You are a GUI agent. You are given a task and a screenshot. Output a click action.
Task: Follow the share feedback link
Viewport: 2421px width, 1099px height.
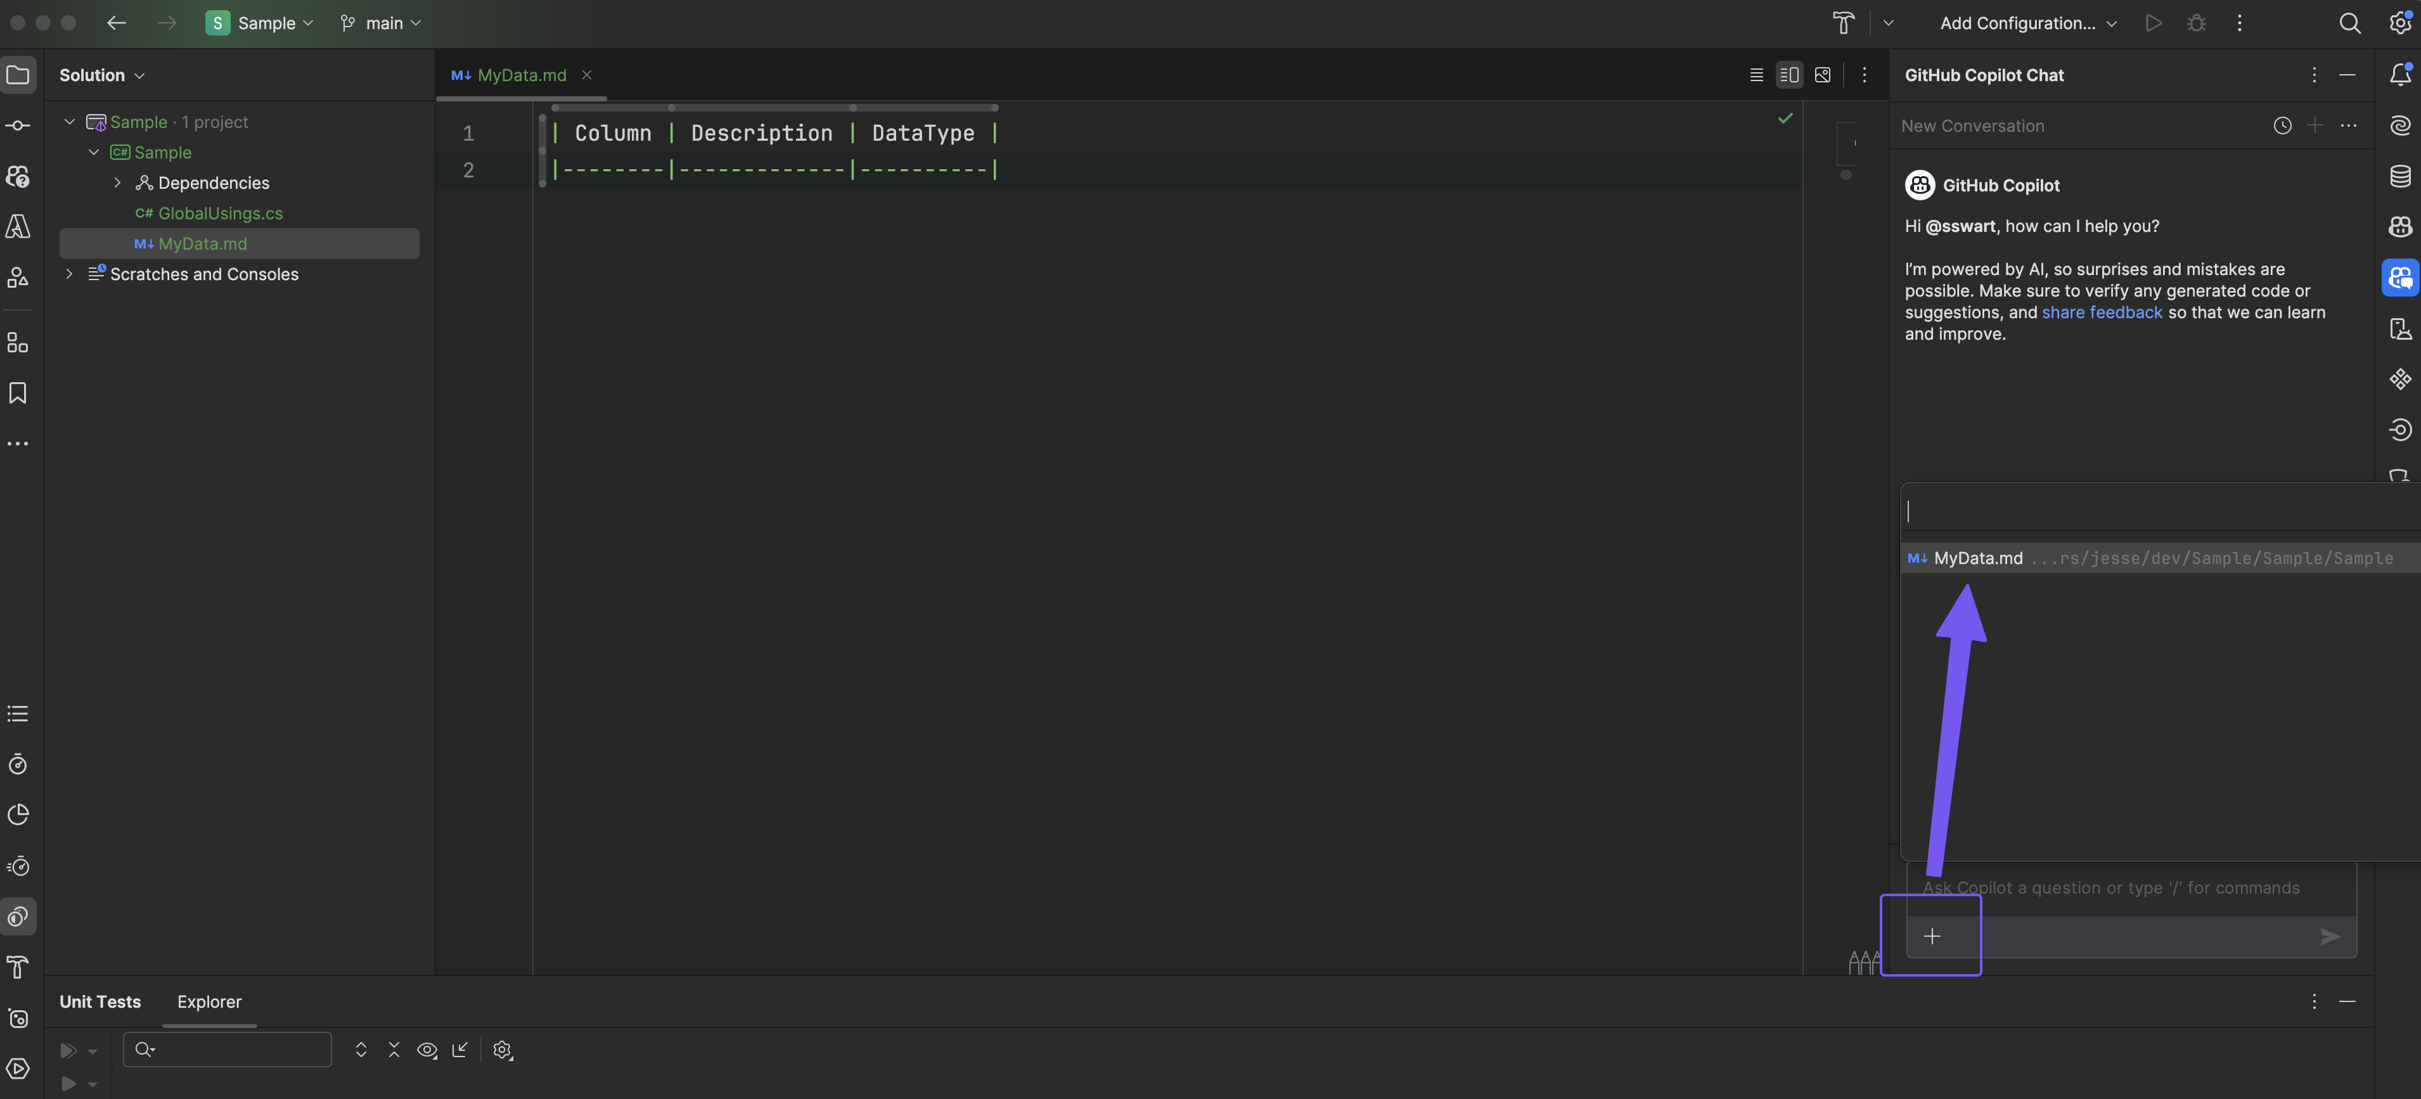click(x=2102, y=312)
